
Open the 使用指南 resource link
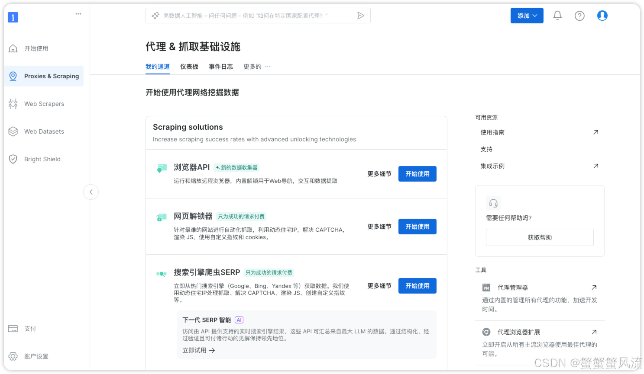492,132
